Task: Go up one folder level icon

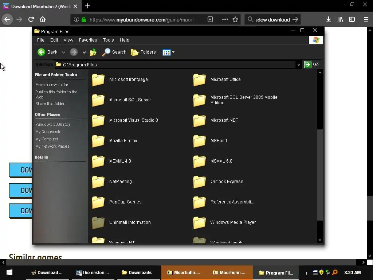Action: click(93, 52)
